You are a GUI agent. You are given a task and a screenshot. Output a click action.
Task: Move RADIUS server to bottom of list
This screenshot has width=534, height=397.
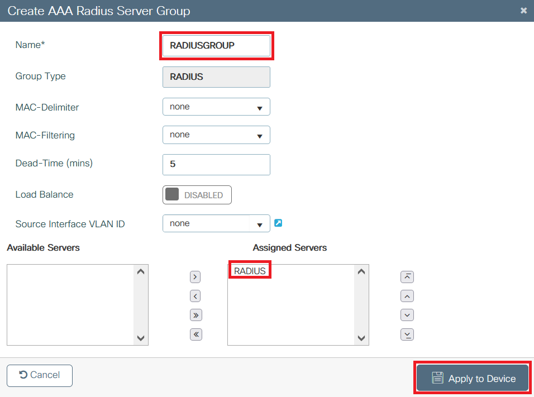coord(407,334)
